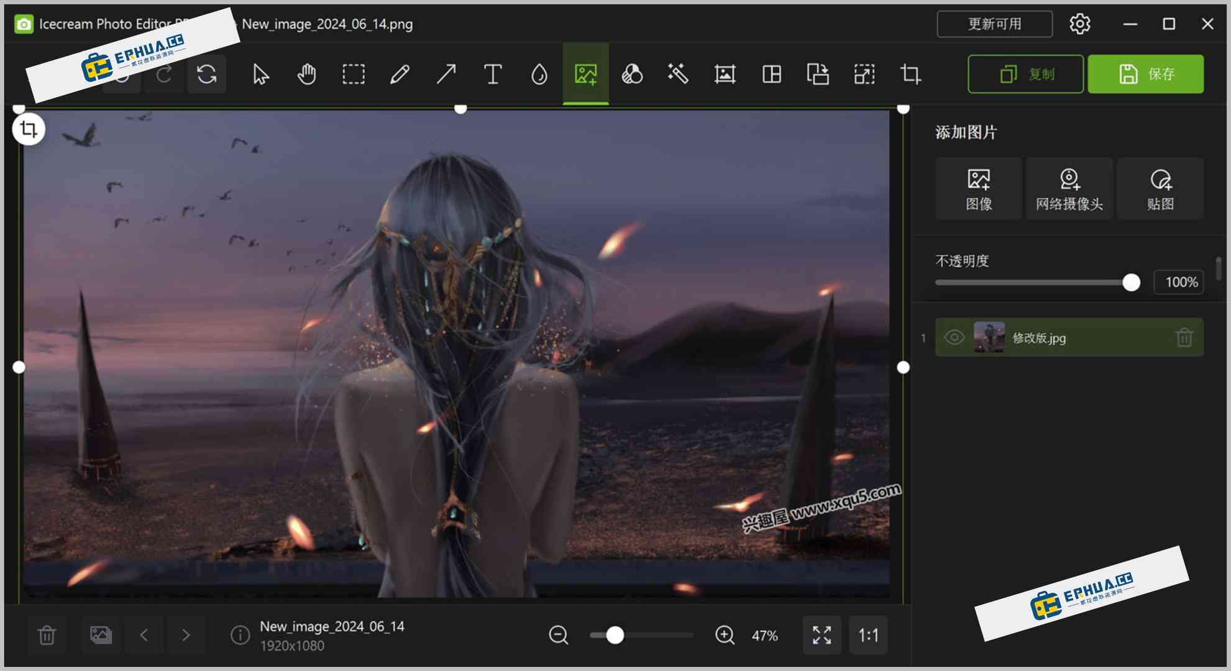This screenshot has height=671, width=1231.
Task: Open the collage layout tool
Action: (771, 75)
